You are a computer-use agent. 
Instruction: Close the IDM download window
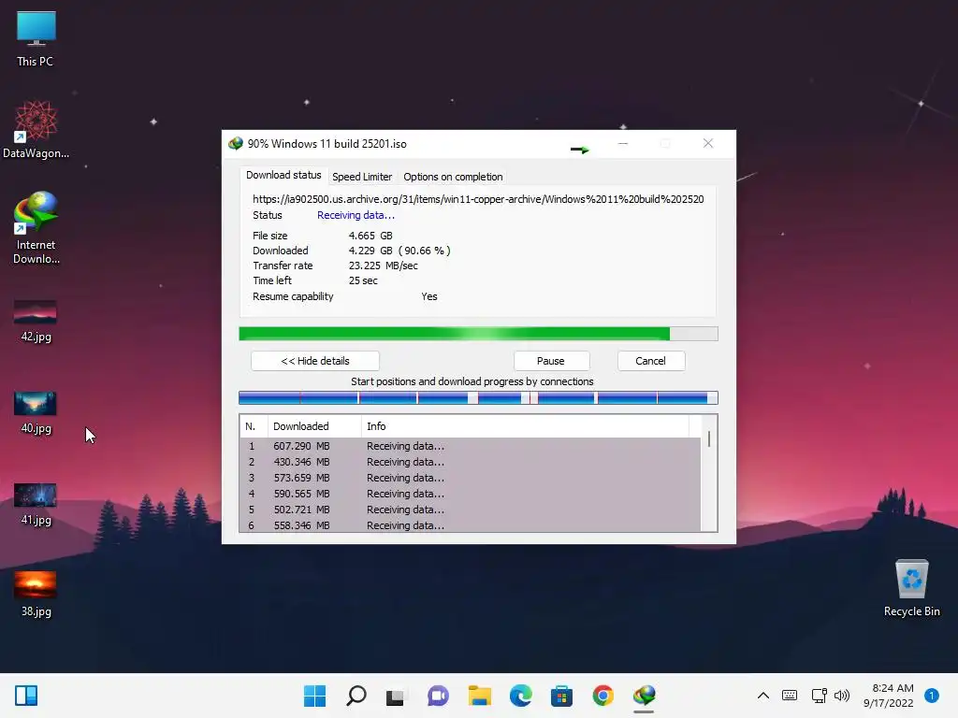tap(708, 143)
